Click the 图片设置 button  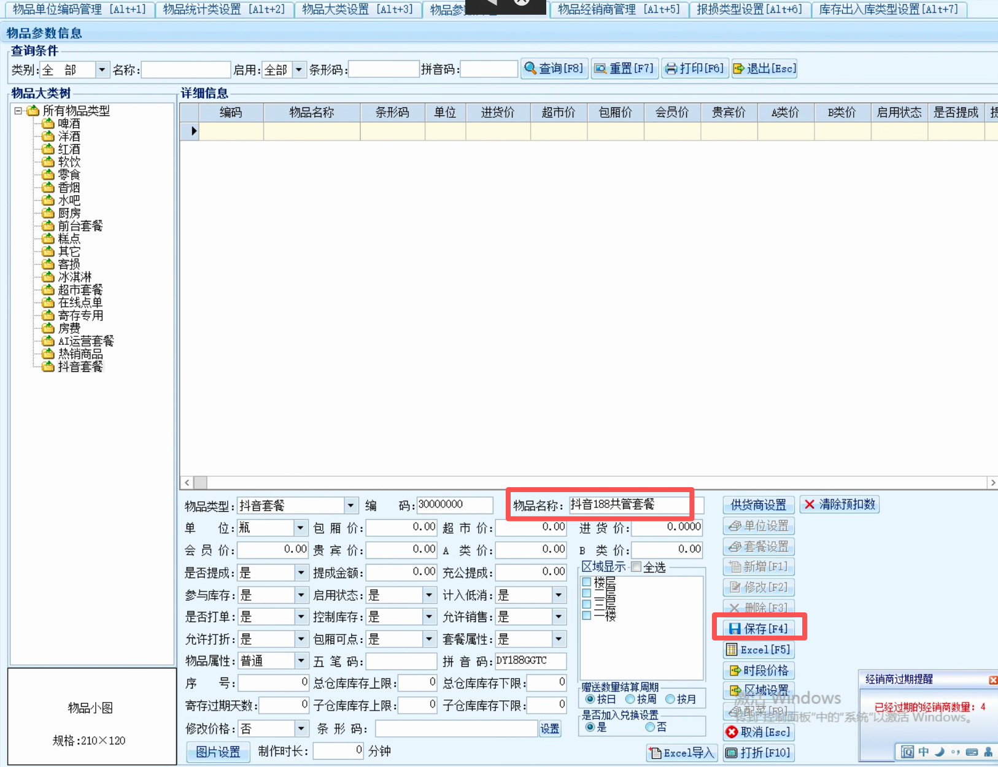pyautogui.click(x=218, y=752)
